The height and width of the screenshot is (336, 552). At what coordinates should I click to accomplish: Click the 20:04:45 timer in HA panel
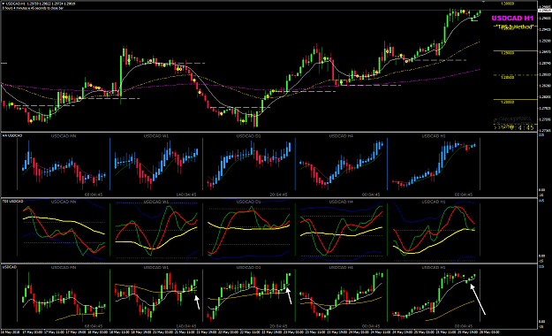(x=279, y=195)
